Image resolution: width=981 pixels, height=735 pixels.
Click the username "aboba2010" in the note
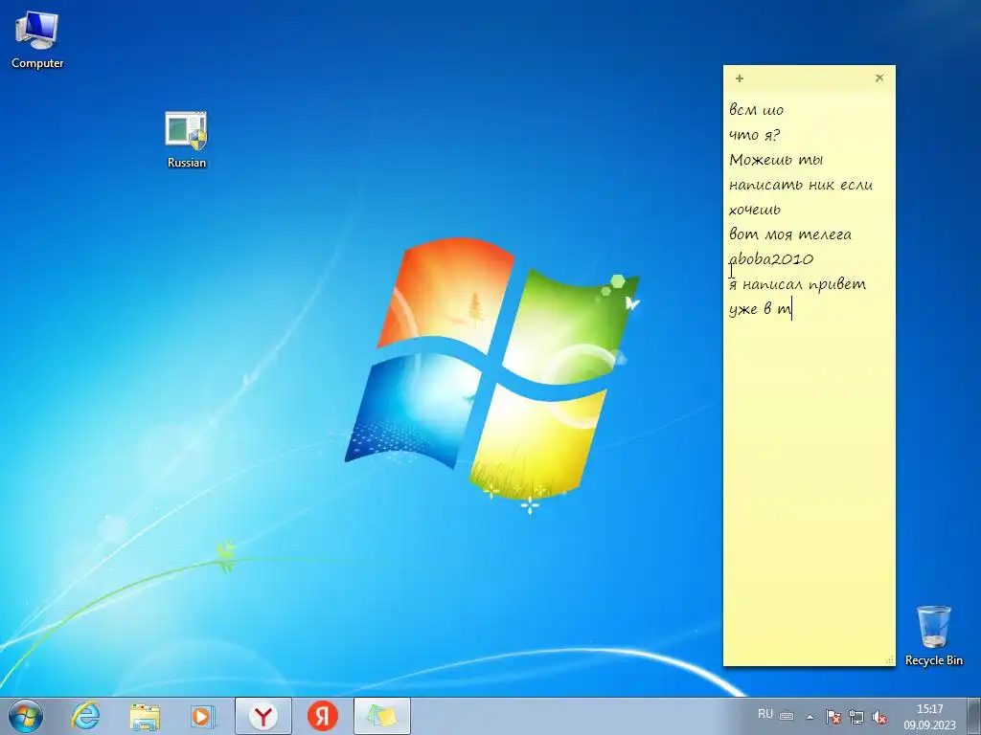tap(771, 258)
